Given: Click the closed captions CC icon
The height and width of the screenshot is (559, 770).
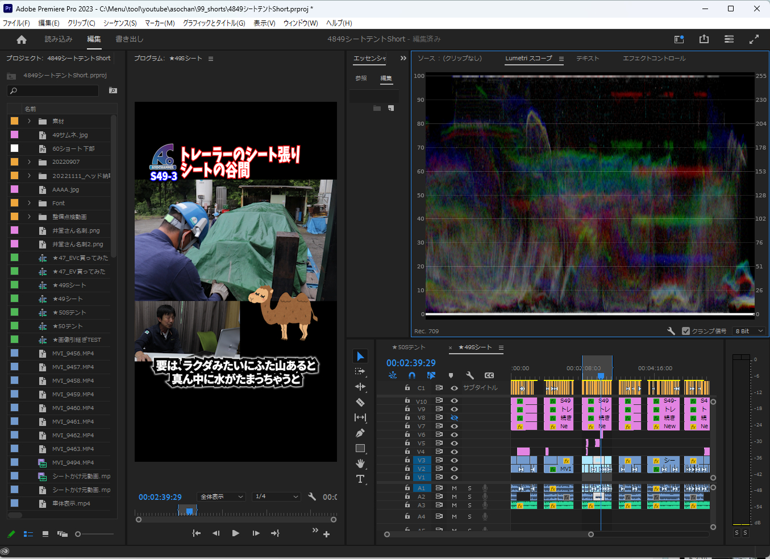Looking at the screenshot, I should (x=489, y=375).
